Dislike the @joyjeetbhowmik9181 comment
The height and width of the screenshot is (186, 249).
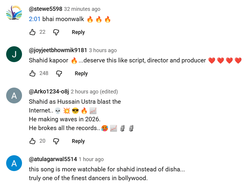coord(59,74)
